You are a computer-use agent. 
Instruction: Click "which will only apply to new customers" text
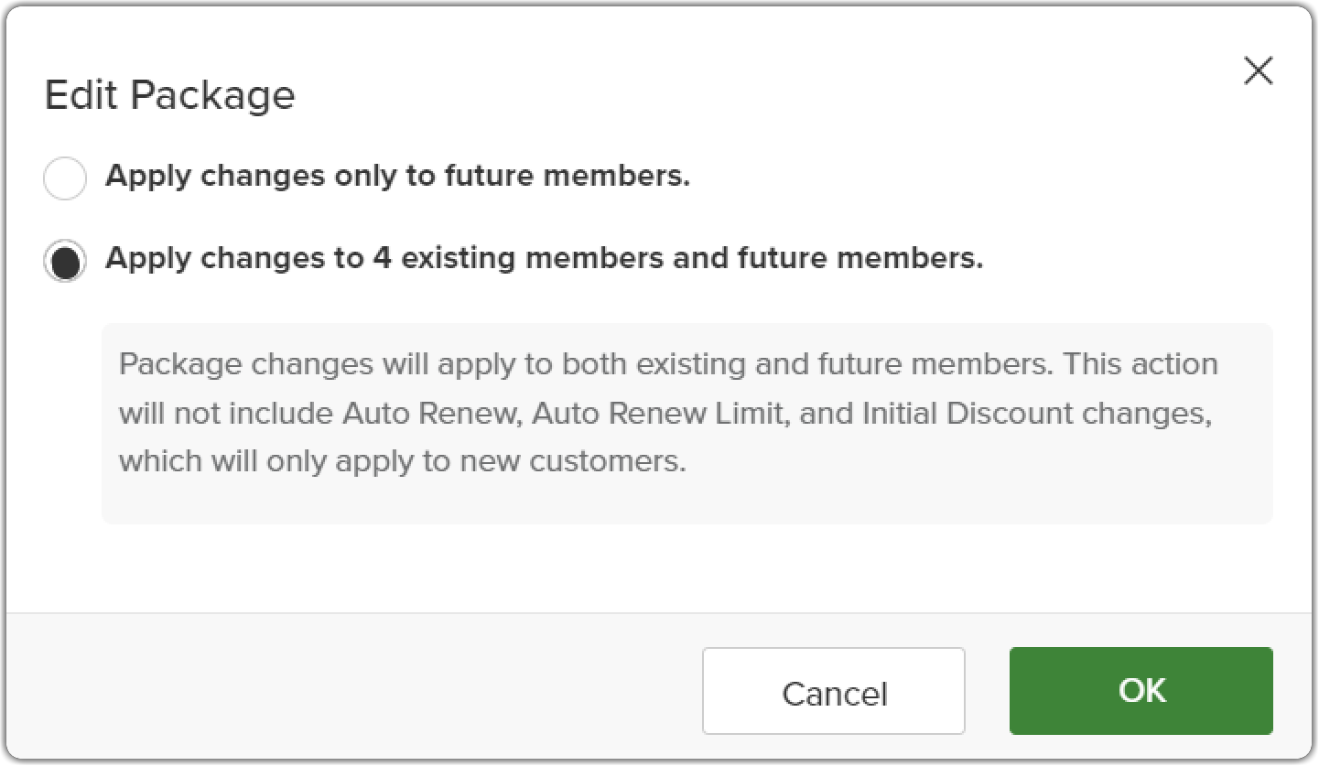click(x=403, y=460)
